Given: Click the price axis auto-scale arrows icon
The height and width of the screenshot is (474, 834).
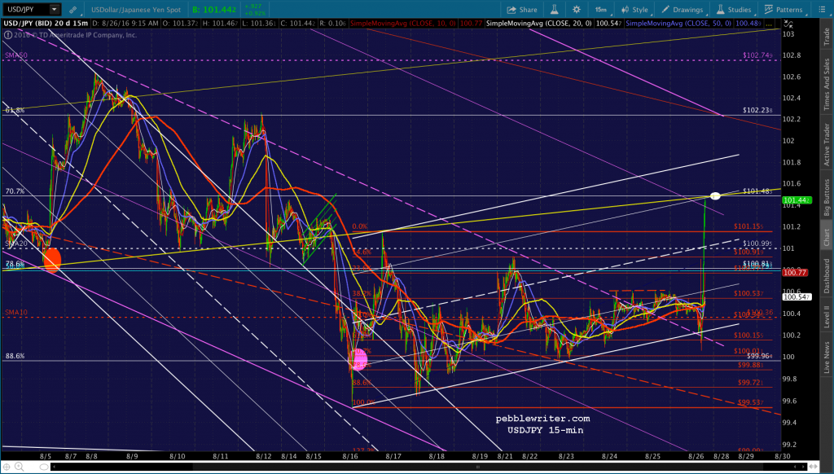Looking at the screenshot, I should point(788,24).
